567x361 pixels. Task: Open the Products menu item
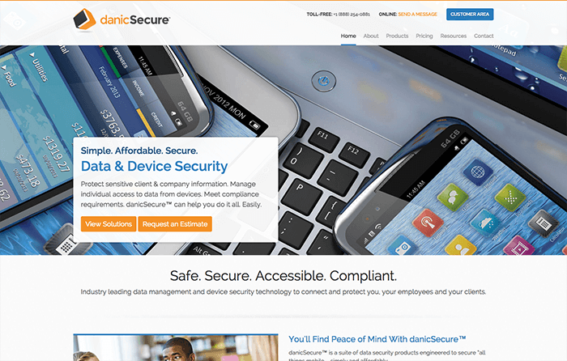coord(397,36)
